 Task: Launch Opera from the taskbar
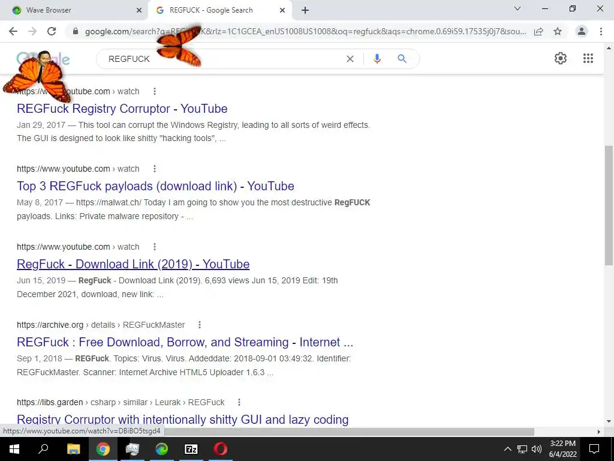[221, 449]
